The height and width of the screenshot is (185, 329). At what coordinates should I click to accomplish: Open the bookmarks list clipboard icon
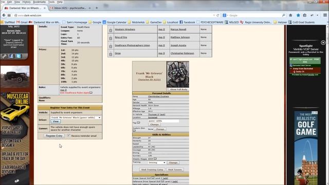(x=305, y=15)
